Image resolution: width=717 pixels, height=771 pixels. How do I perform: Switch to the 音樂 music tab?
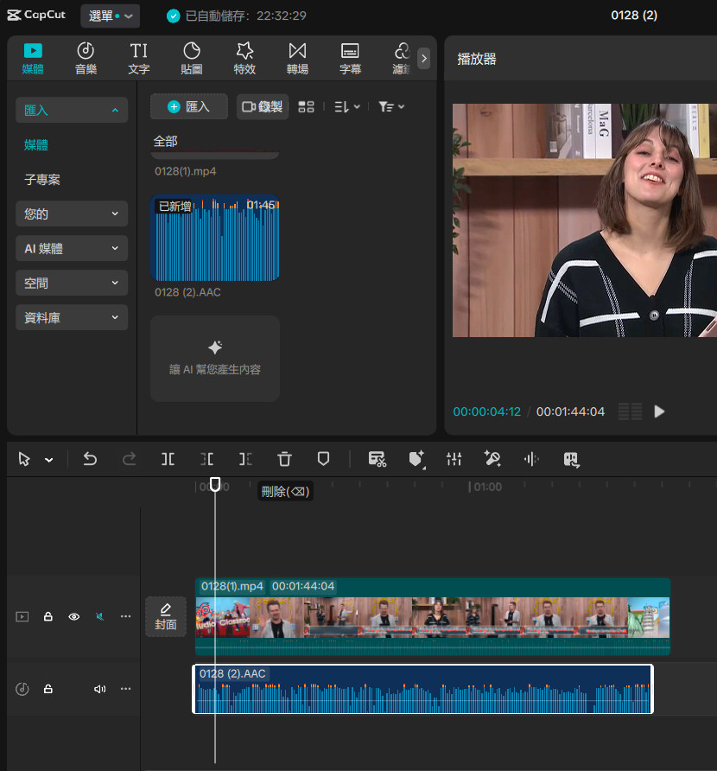[86, 59]
